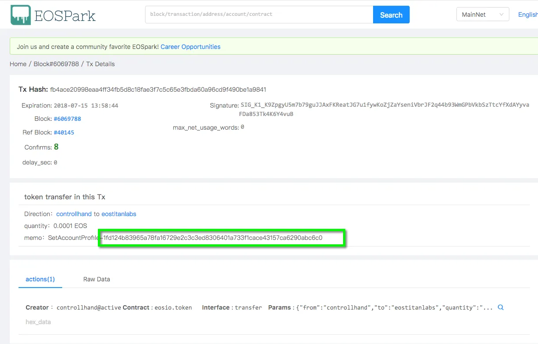Viewport: 538px width, 344px height.
Task: Click the hex_data label
Action: (x=38, y=322)
